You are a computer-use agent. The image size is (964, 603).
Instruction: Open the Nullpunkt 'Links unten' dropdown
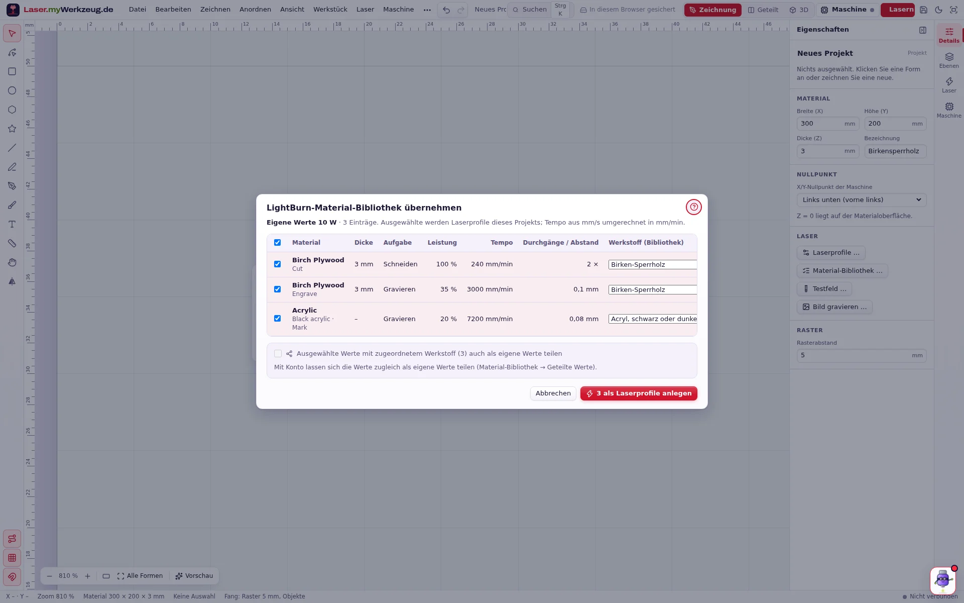[x=861, y=200]
